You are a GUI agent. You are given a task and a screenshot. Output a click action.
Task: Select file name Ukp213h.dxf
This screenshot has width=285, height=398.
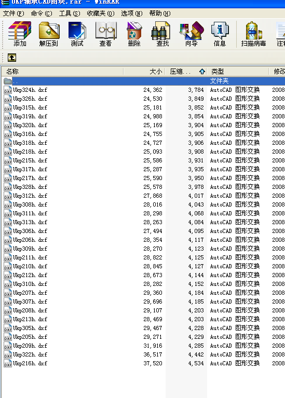click(30, 319)
